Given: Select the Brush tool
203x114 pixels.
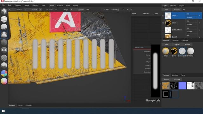Looking at the screenshot, I should click(4, 11).
